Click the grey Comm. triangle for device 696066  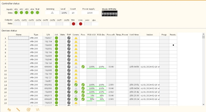[76, 67]
